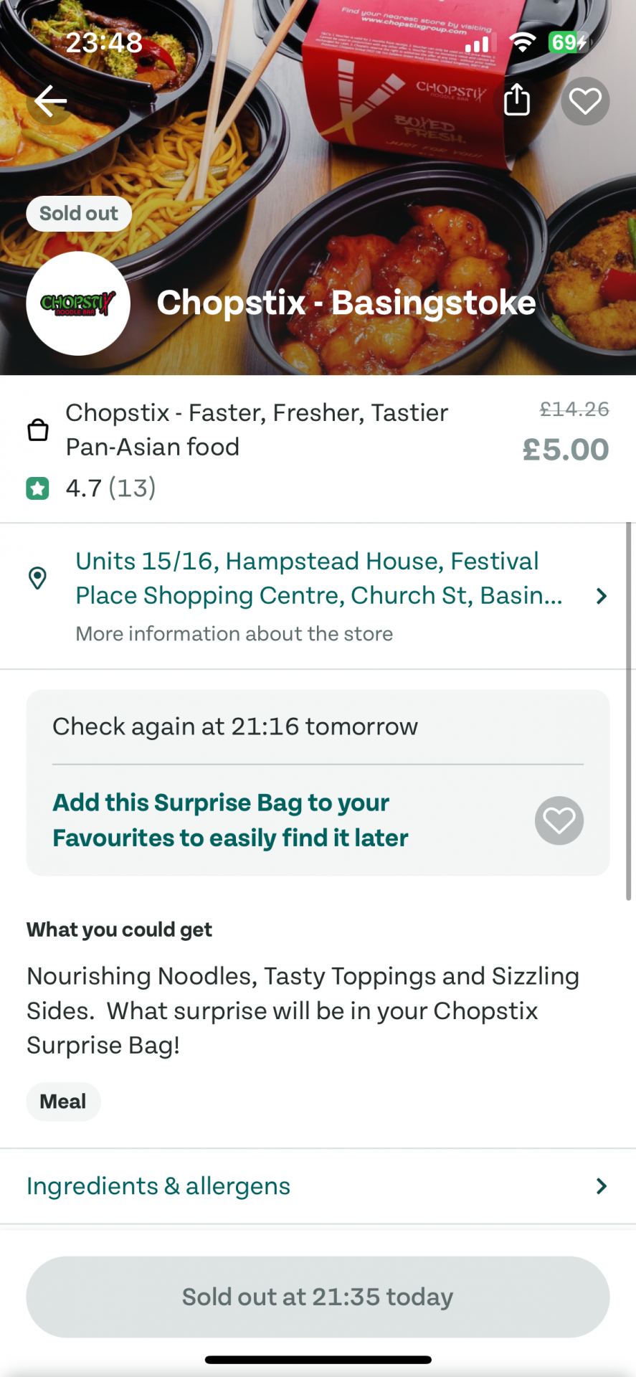Tap More information about the store
This screenshot has width=636, height=1377.
(234, 634)
